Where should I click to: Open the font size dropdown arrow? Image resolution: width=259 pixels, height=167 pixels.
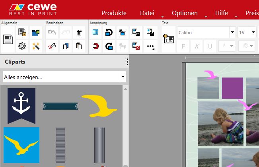tap(253, 32)
